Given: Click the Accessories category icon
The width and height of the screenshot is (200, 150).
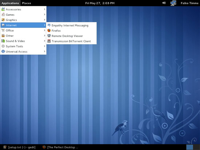Looking at the screenshot, I should 3,9.
